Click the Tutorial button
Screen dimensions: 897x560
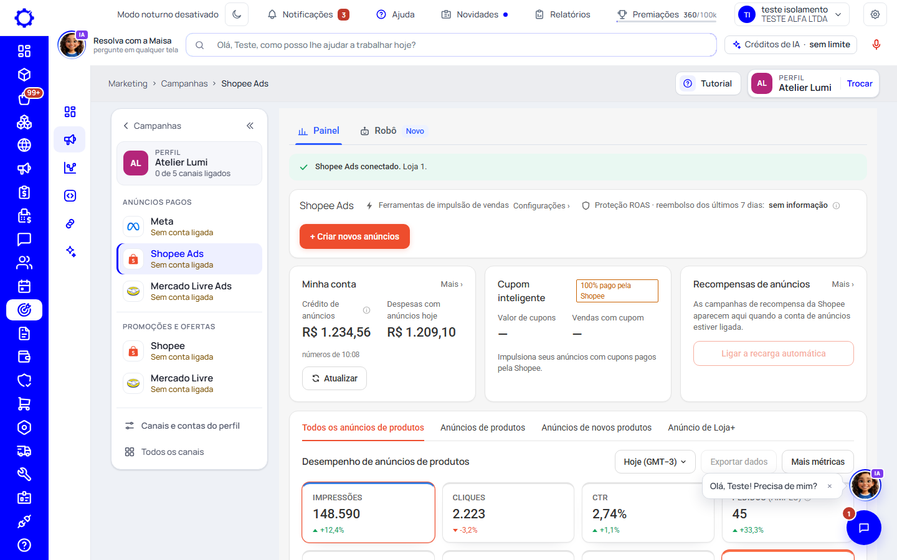[708, 83]
